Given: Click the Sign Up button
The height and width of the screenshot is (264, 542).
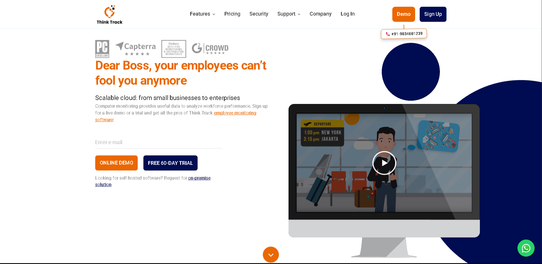Looking at the screenshot, I should (x=433, y=14).
